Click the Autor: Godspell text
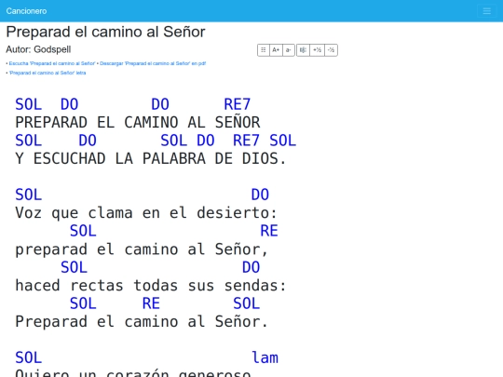Screen dimensions: 503x377 [38, 49]
